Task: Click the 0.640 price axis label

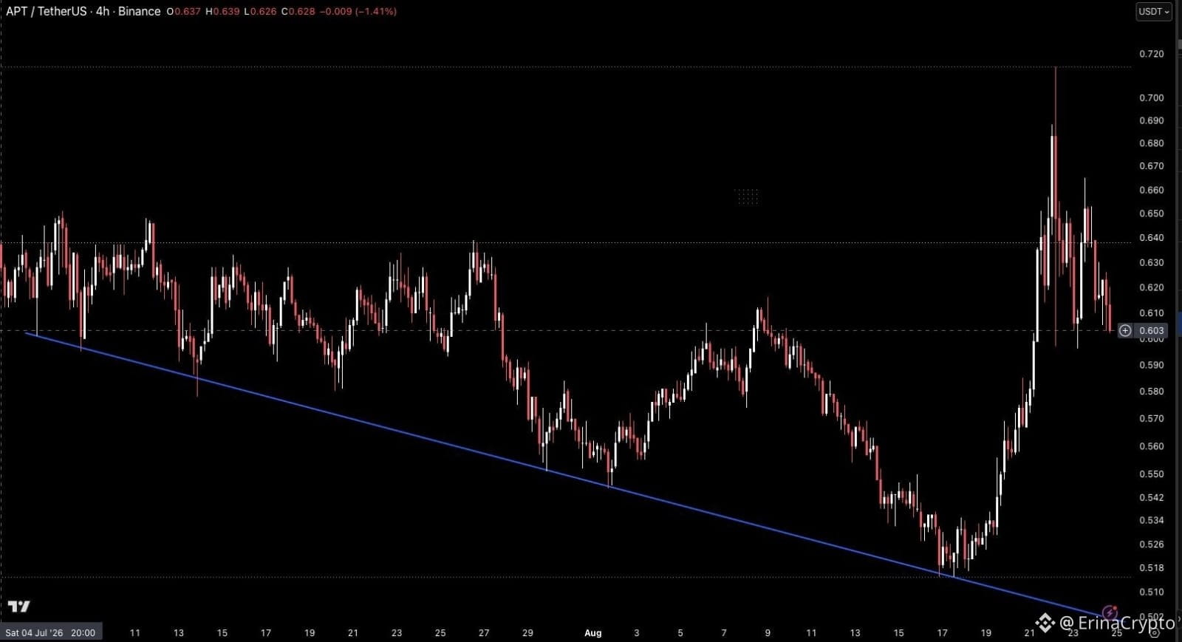Action: pos(1152,238)
